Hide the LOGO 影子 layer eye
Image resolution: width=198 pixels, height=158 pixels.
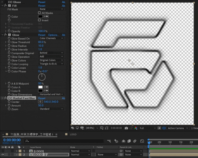[2, 155]
